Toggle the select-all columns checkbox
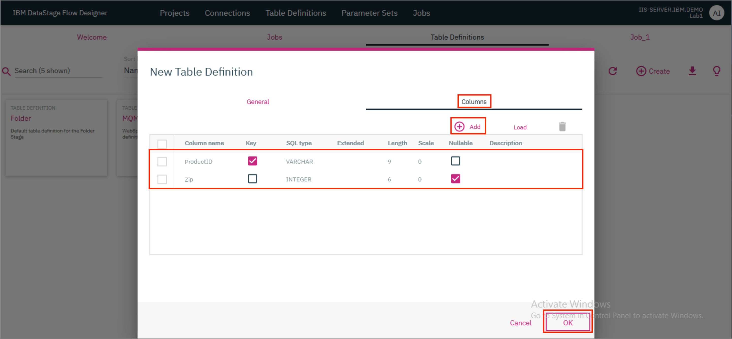This screenshot has height=339, width=732. tap(162, 144)
